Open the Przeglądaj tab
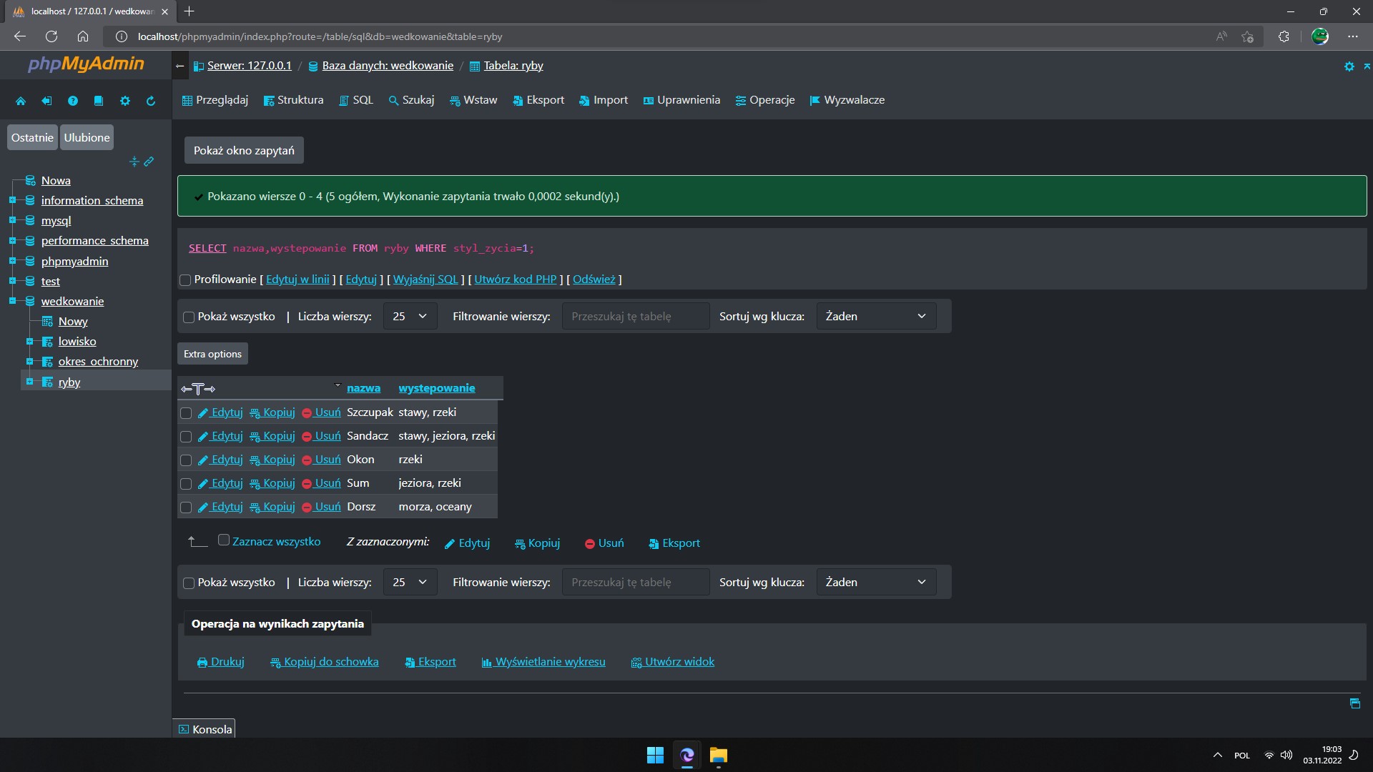Screen dimensions: 1373x772 pos(215,100)
